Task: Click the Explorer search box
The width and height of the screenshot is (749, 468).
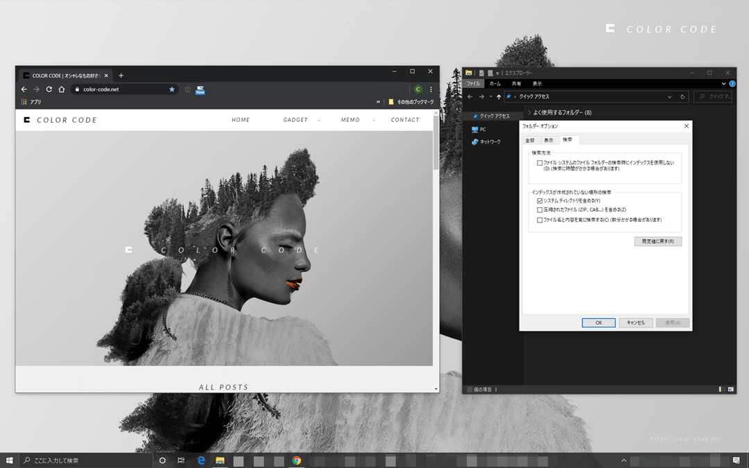Action: click(714, 96)
